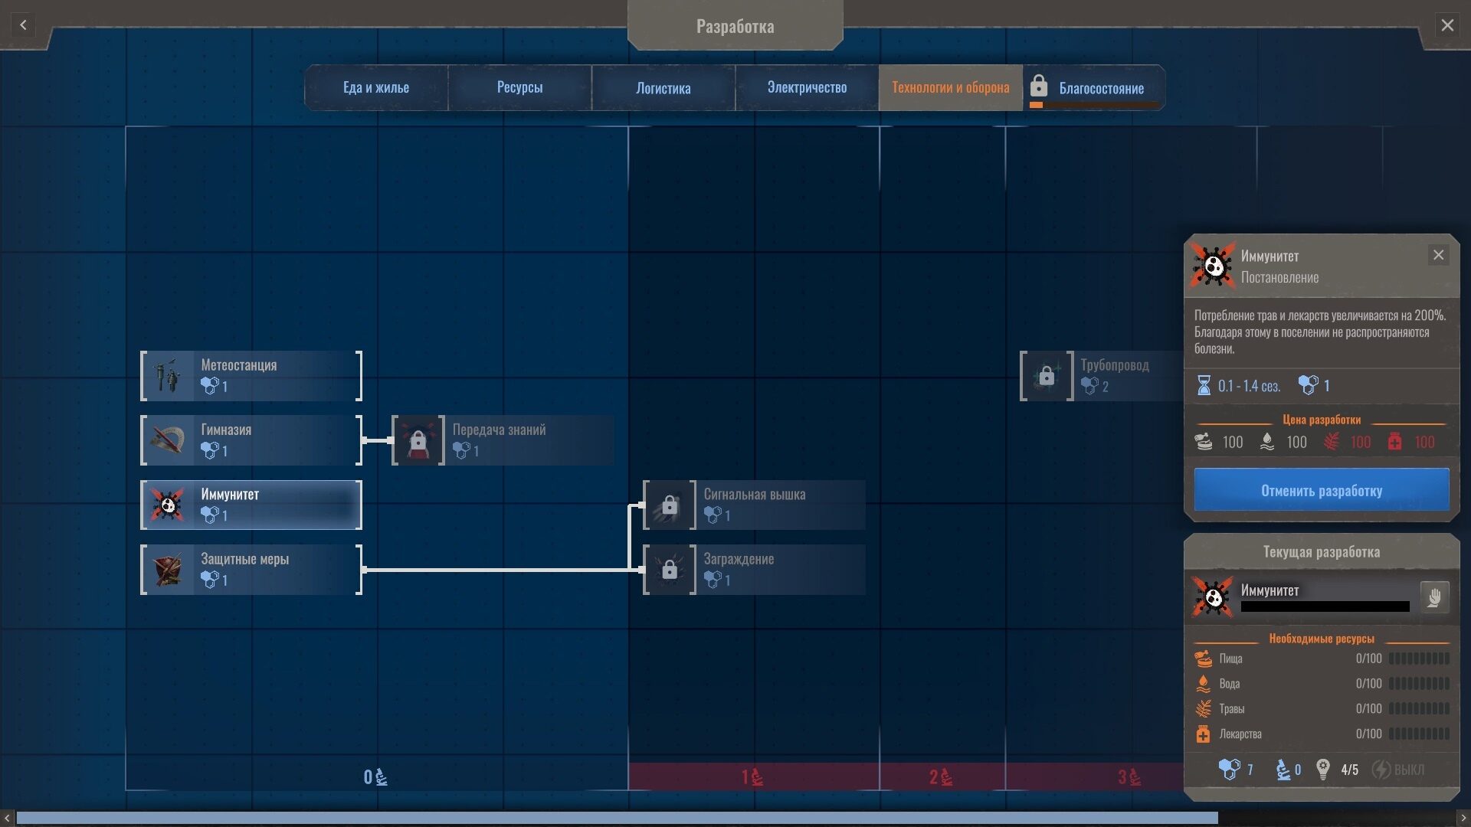Click the Защитные меры shield icon
This screenshot has width=1471, height=827.
coord(169,570)
